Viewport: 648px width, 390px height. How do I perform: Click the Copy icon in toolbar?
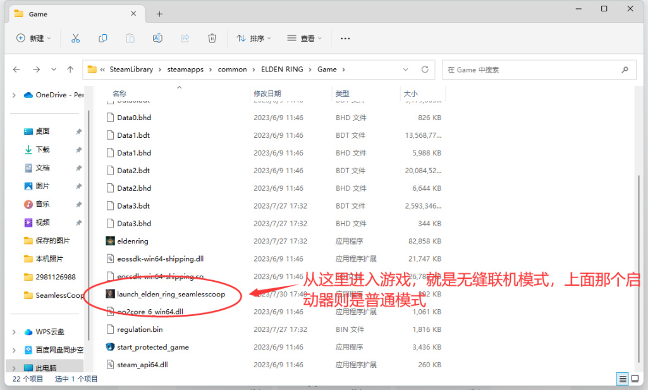[102, 38]
